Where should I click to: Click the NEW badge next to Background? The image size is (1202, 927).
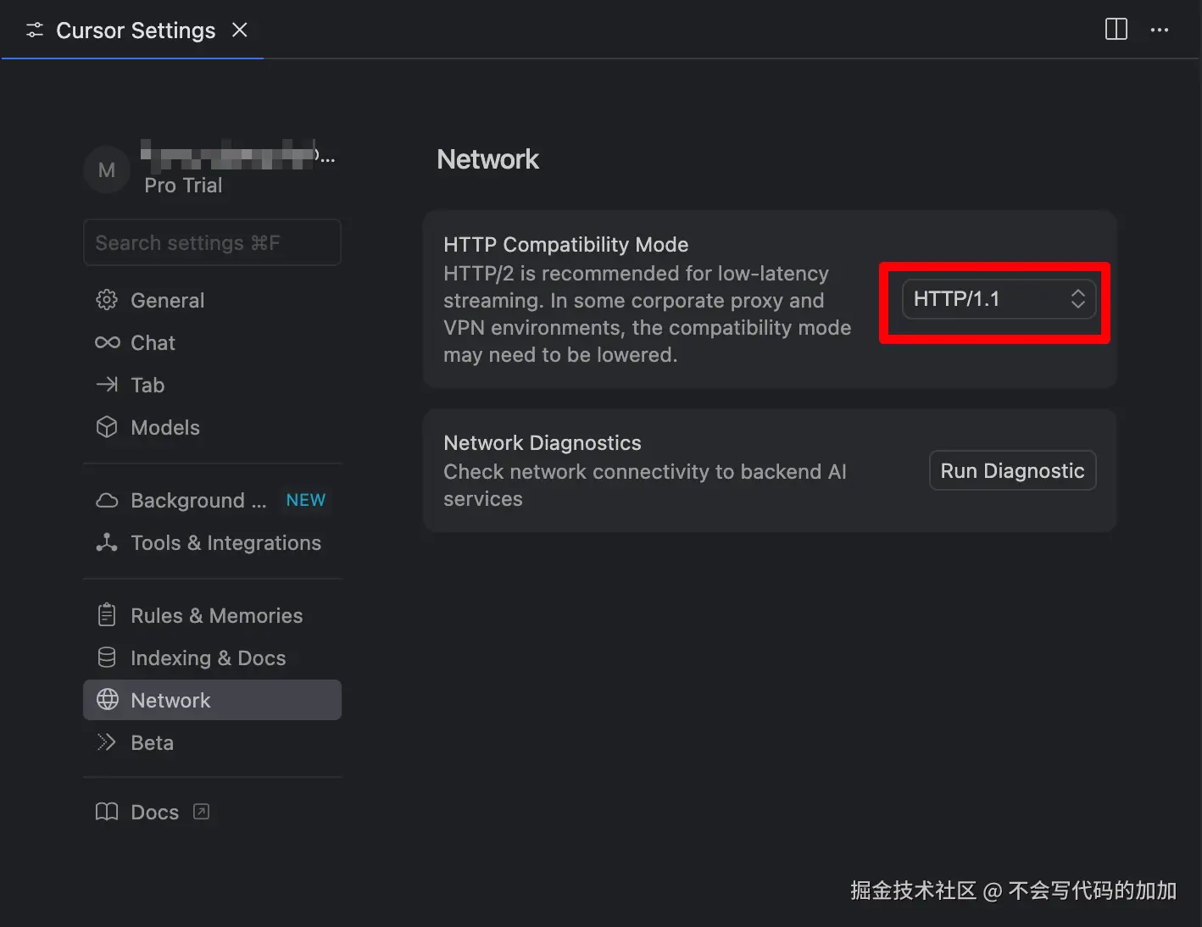point(305,500)
